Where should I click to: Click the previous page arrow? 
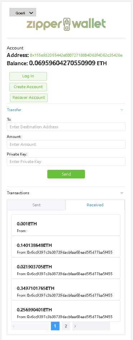pyautogui.click(x=14, y=326)
